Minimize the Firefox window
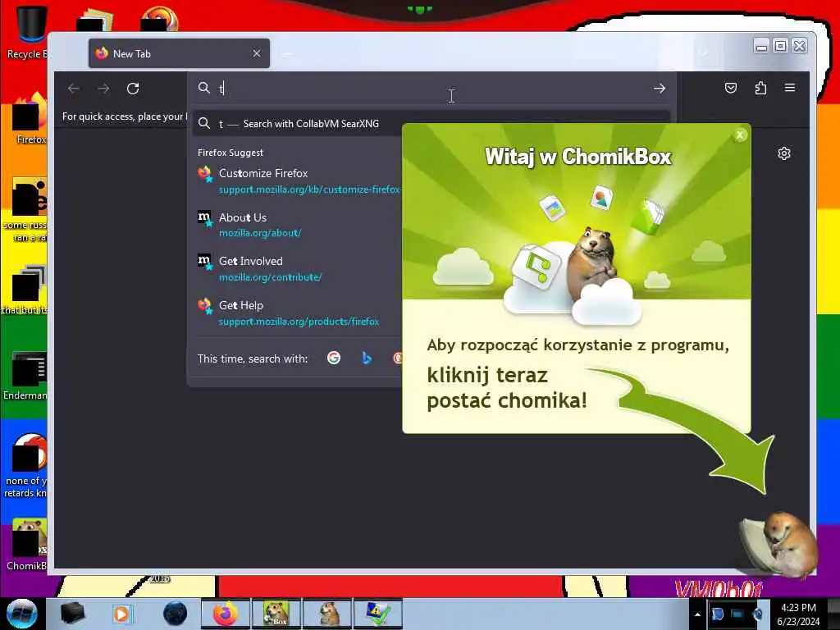 coord(761,47)
